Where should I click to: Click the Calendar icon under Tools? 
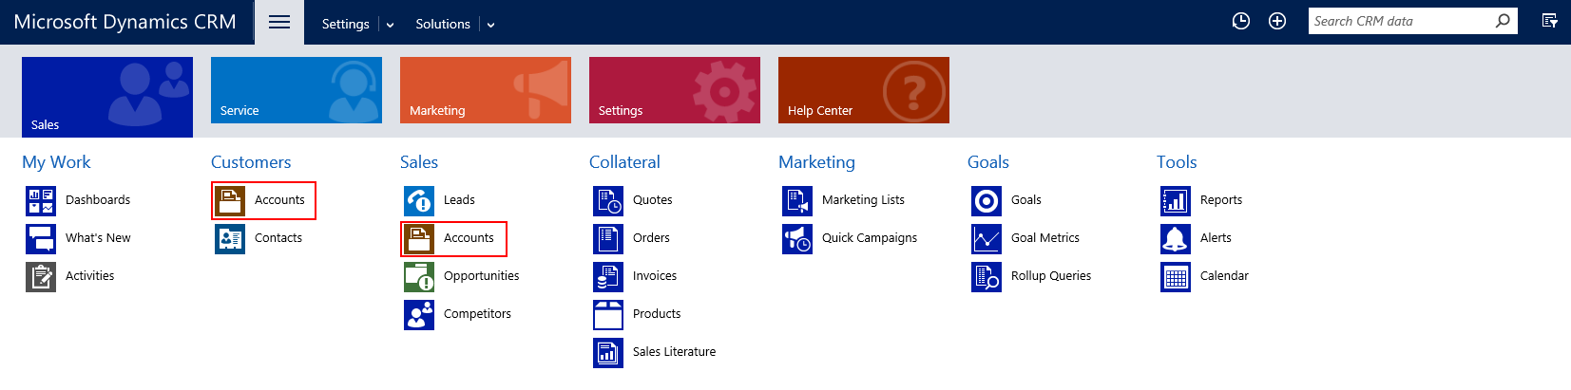coord(1176,276)
